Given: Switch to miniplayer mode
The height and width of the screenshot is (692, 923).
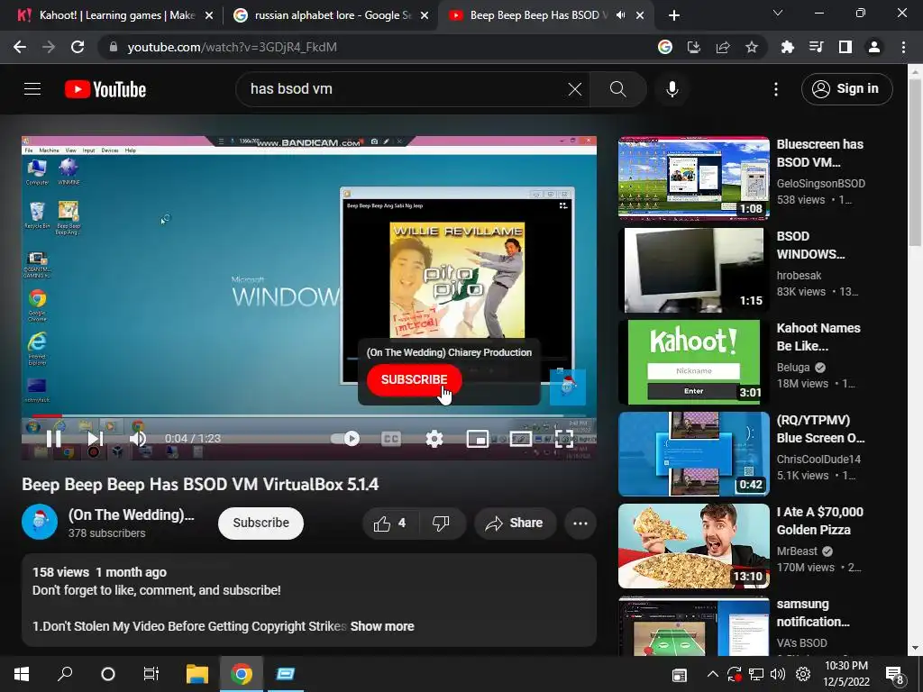Looking at the screenshot, I should tap(478, 439).
